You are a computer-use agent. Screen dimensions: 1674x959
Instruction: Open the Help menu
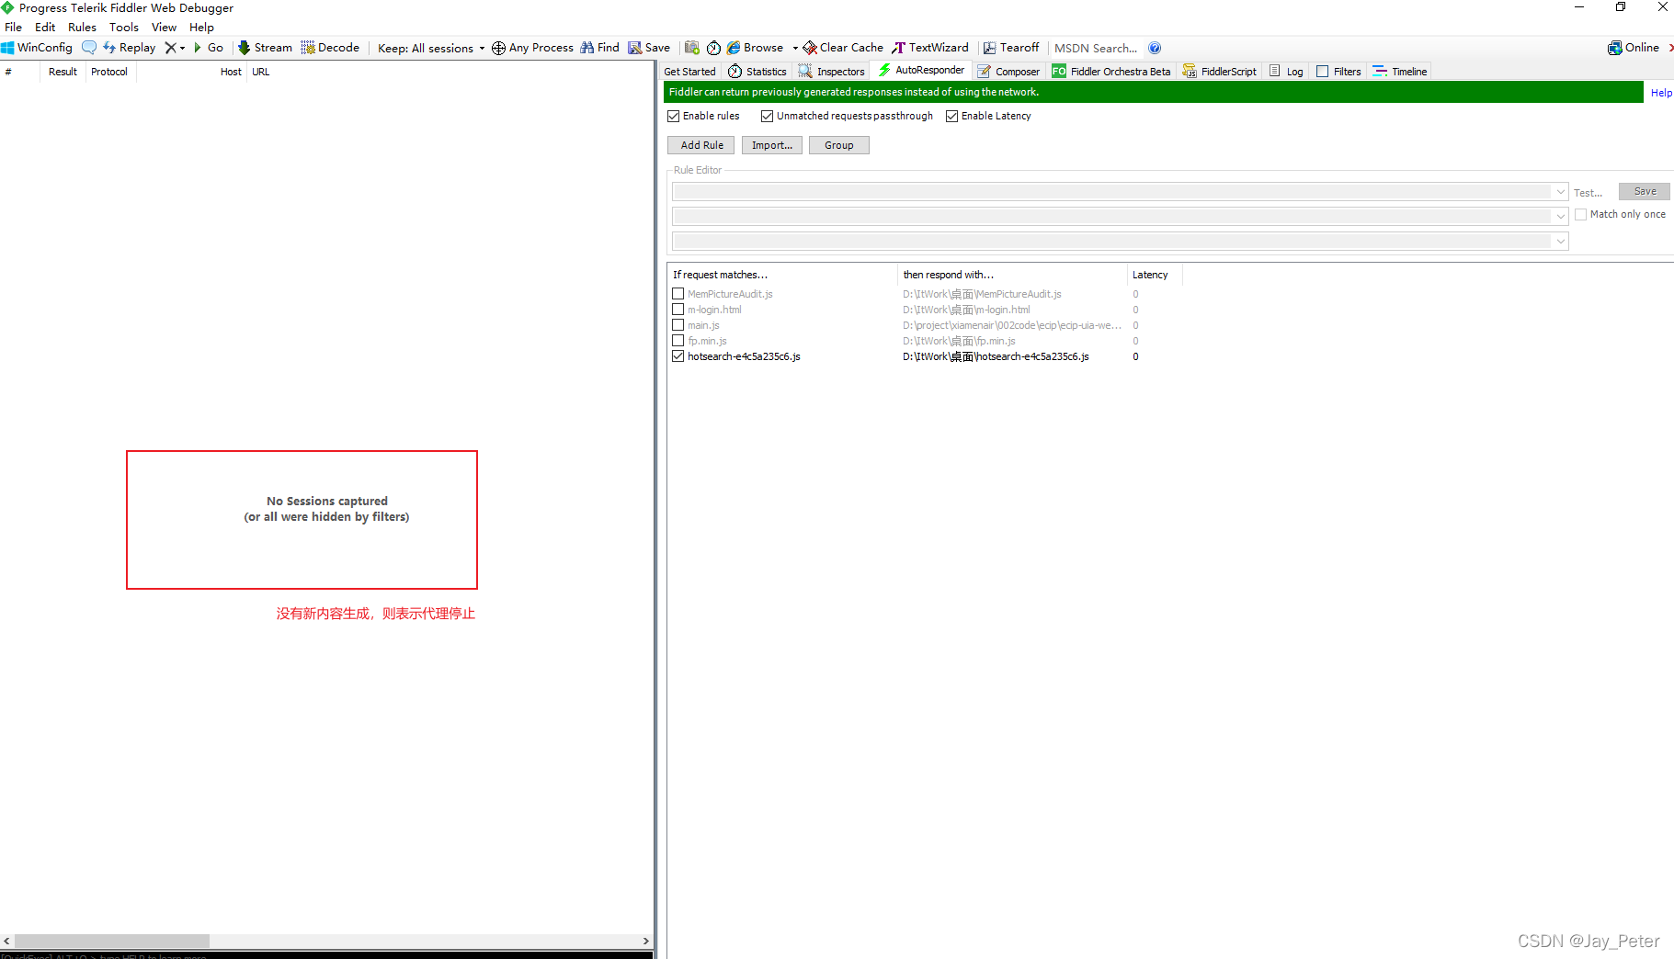pyautogui.click(x=201, y=28)
